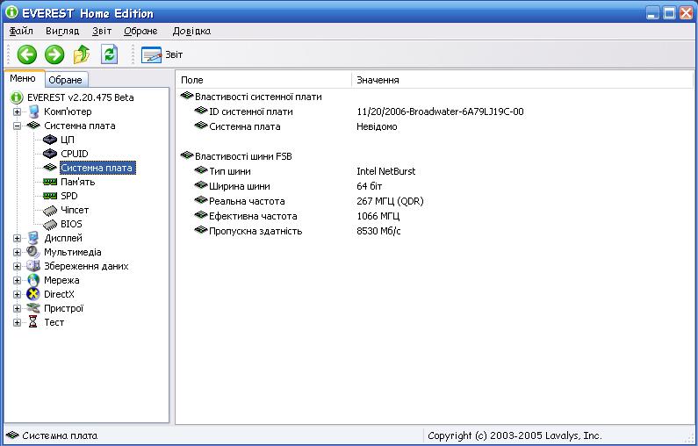Click the Невідомо value
Screen dimensions: 698x446
(377, 126)
